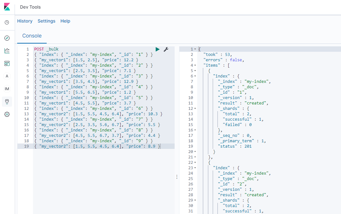Select Dev Tools wrench sidebar icon
The width and height of the screenshot is (341, 214).
[x=7, y=102]
